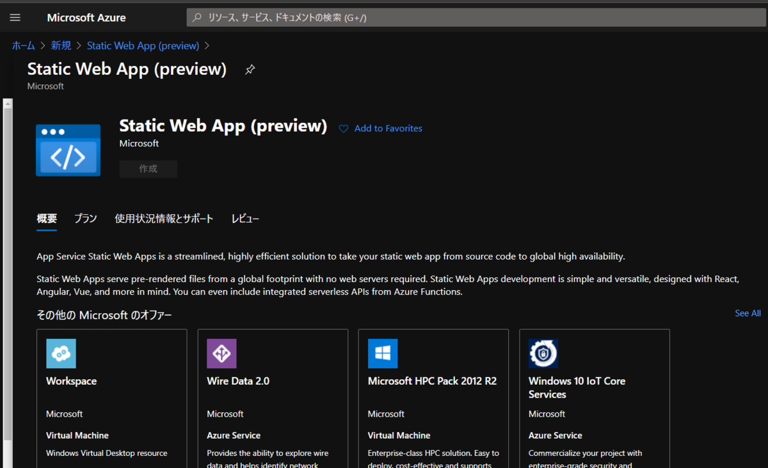768x468 pixels.
Task: Open Static Web App (preview) breadcrumb
Action: pos(143,45)
